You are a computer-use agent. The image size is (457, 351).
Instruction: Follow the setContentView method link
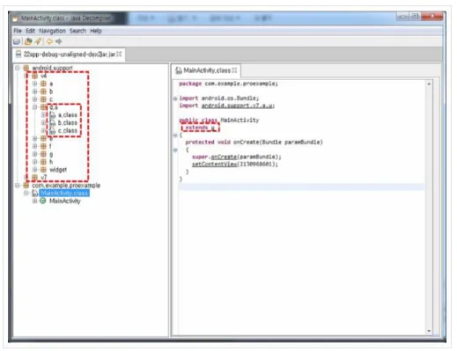click(214, 165)
